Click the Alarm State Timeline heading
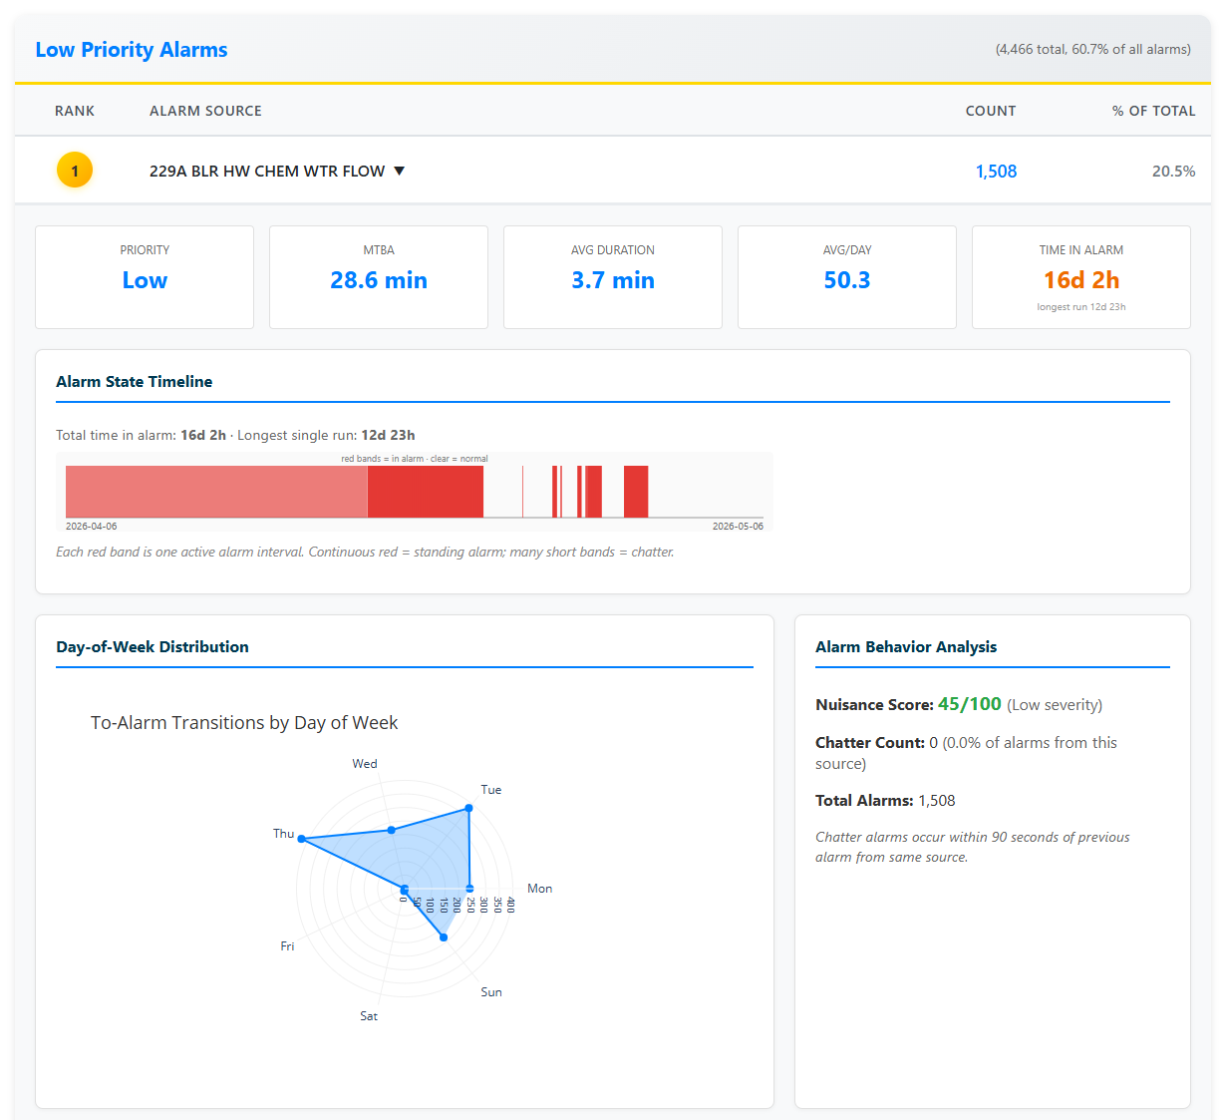 (135, 382)
